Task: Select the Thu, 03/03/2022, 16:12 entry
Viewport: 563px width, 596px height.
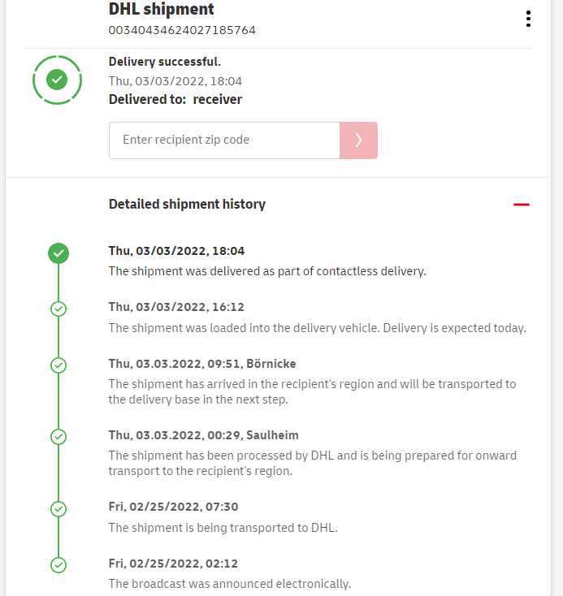Action: (x=176, y=308)
